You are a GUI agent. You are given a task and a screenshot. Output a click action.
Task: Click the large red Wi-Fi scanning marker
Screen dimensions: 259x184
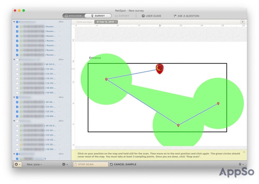point(160,69)
